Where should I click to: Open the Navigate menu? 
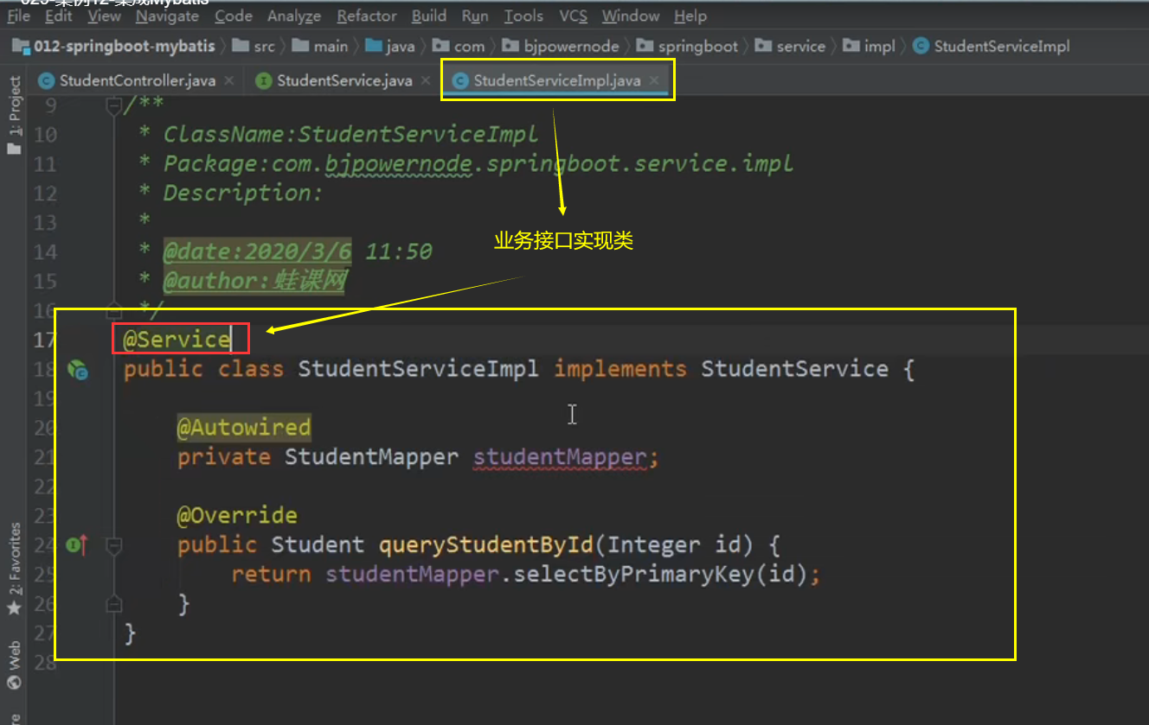[x=167, y=16]
